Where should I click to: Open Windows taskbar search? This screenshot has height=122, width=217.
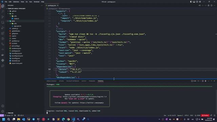[8, 119]
